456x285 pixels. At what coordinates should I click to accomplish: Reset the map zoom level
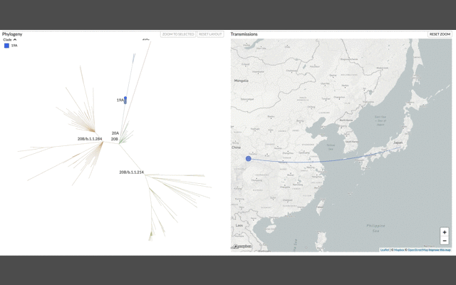[x=440, y=34]
